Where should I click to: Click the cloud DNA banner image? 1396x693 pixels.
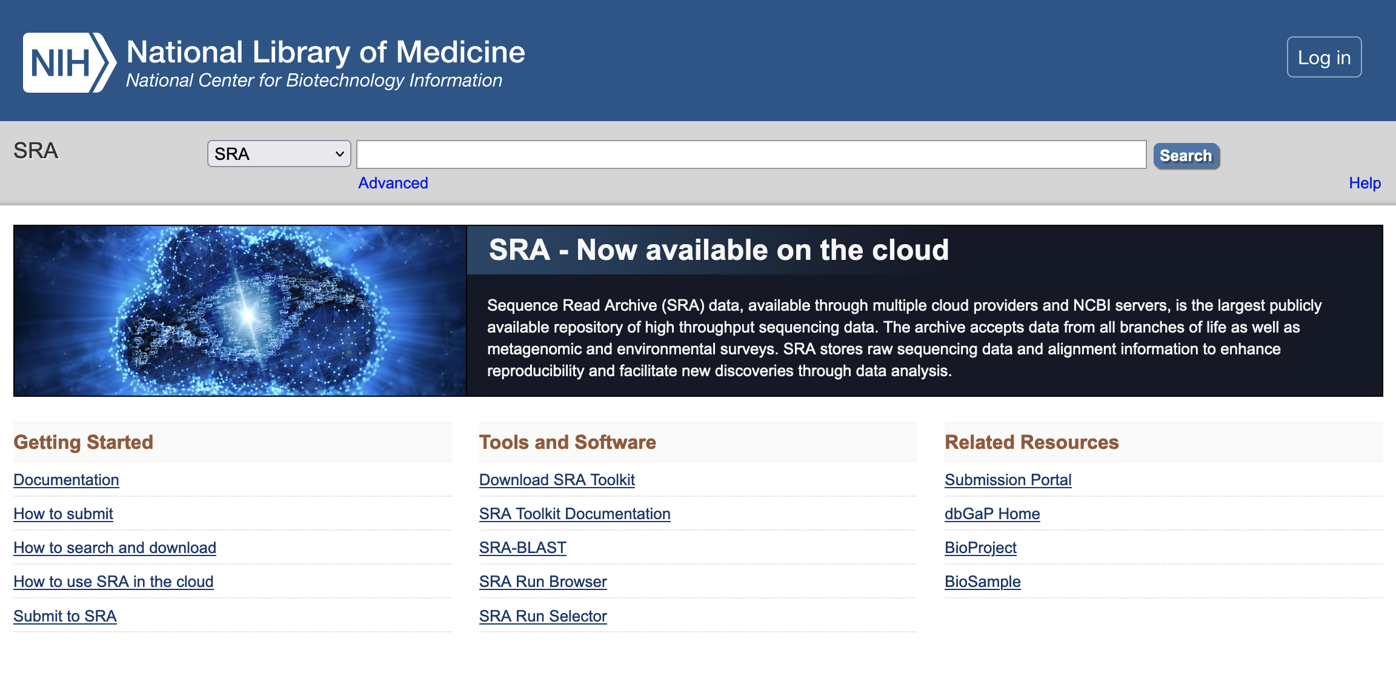tap(240, 311)
